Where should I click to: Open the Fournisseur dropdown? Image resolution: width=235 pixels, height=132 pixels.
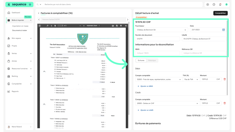[162, 30]
